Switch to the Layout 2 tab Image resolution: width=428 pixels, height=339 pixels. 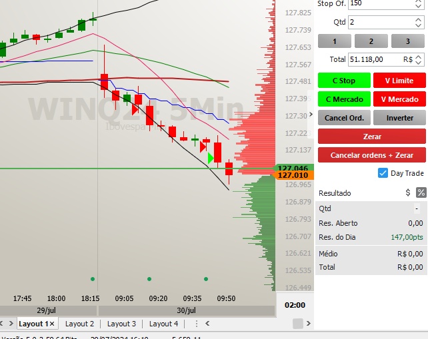coord(79,324)
